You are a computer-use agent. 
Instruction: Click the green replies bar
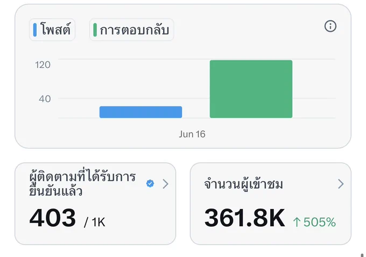tap(251, 89)
